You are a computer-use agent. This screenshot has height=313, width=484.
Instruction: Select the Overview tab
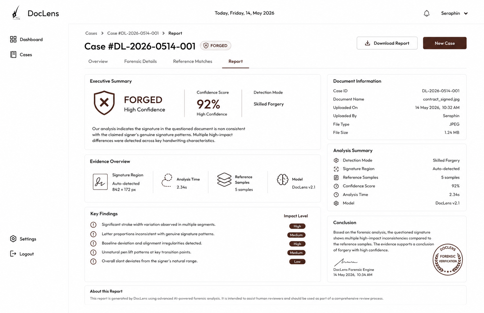click(98, 61)
